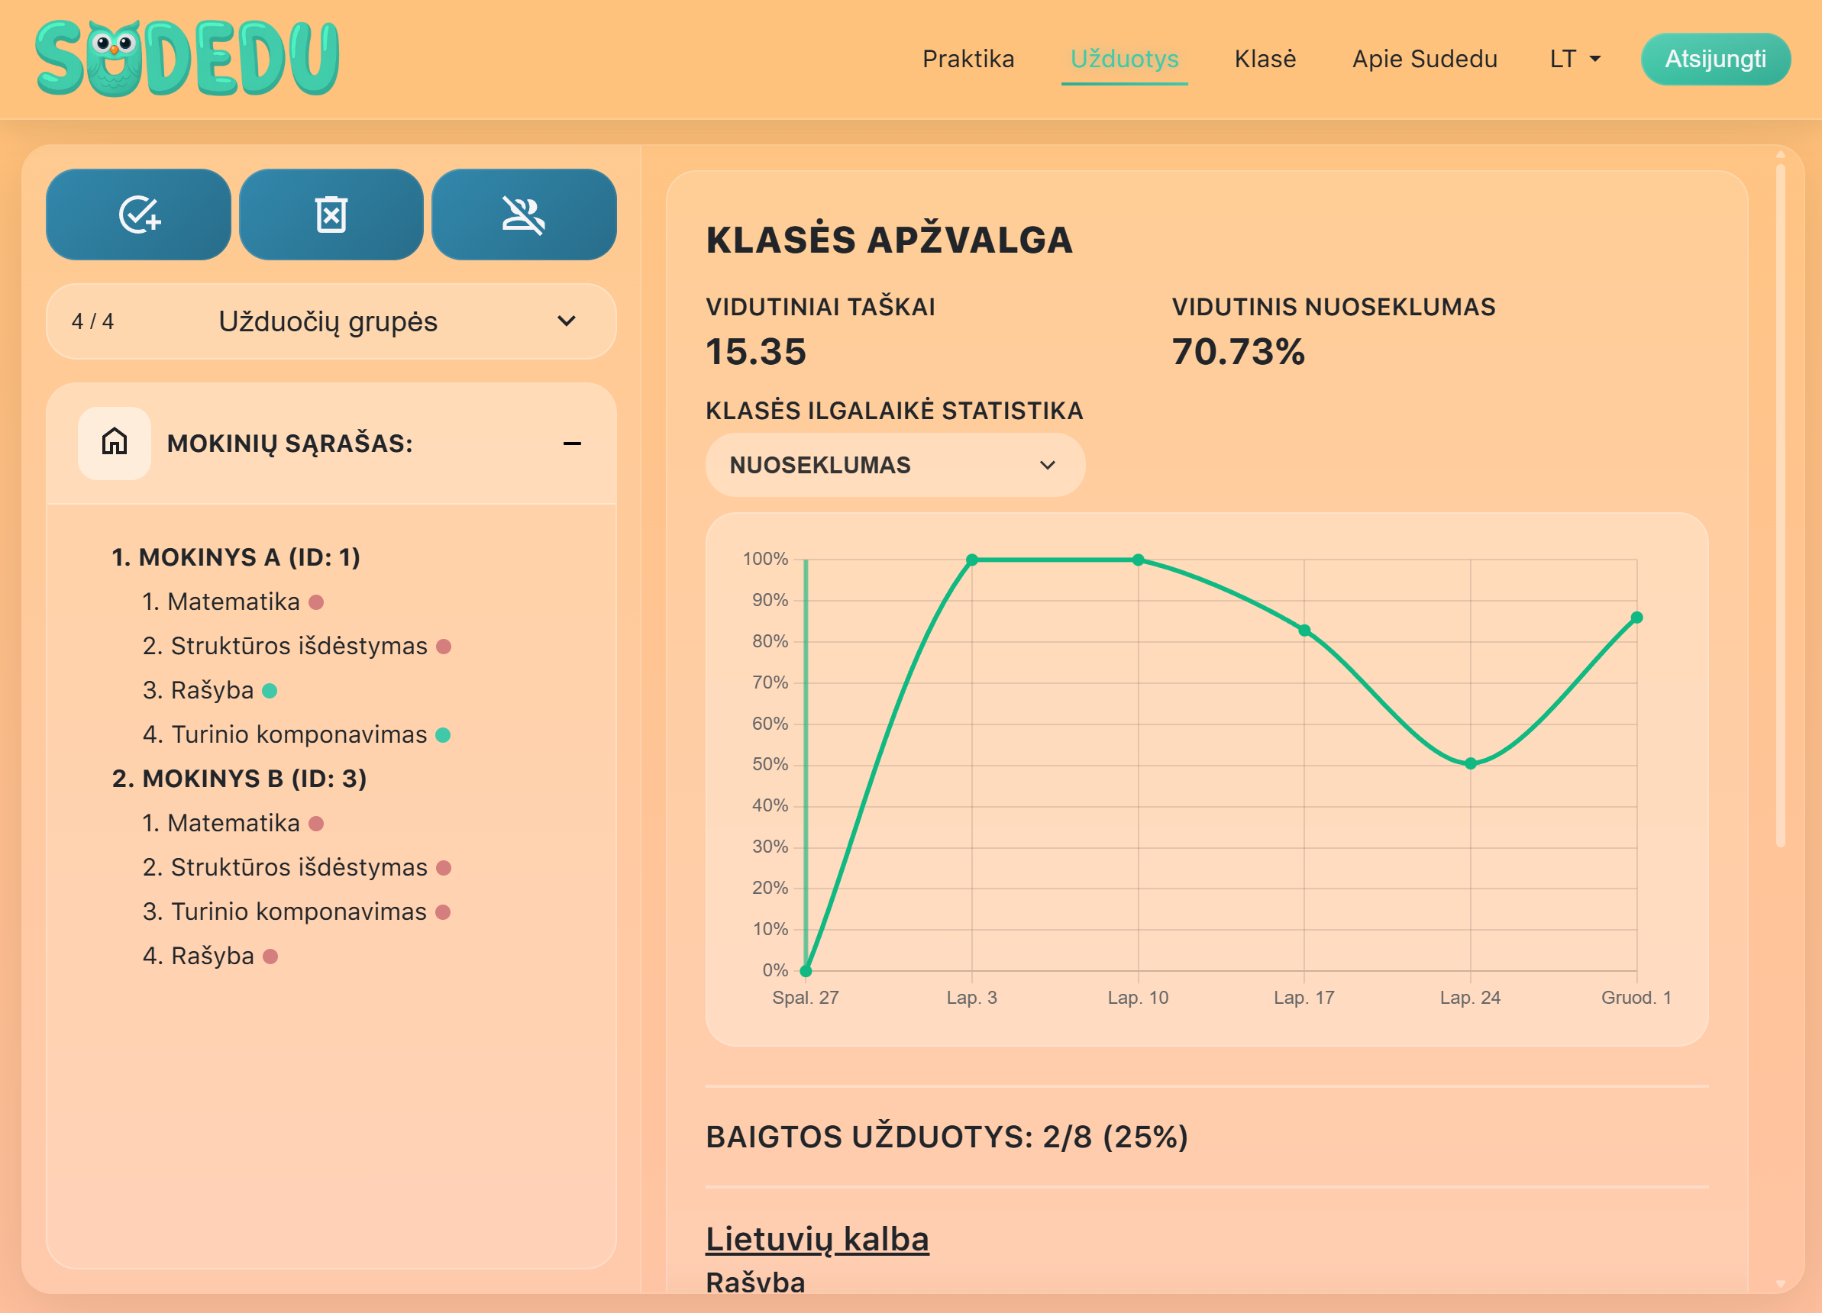Screen dimensions: 1822x1313
Task: Select the remove student icon
Action: (x=524, y=215)
